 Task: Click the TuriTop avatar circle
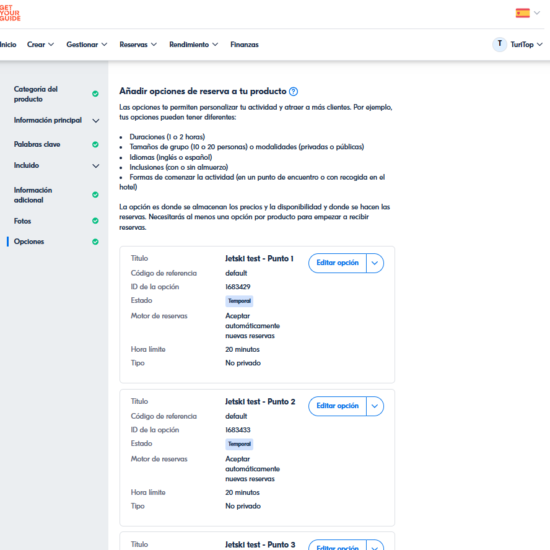coord(500,44)
